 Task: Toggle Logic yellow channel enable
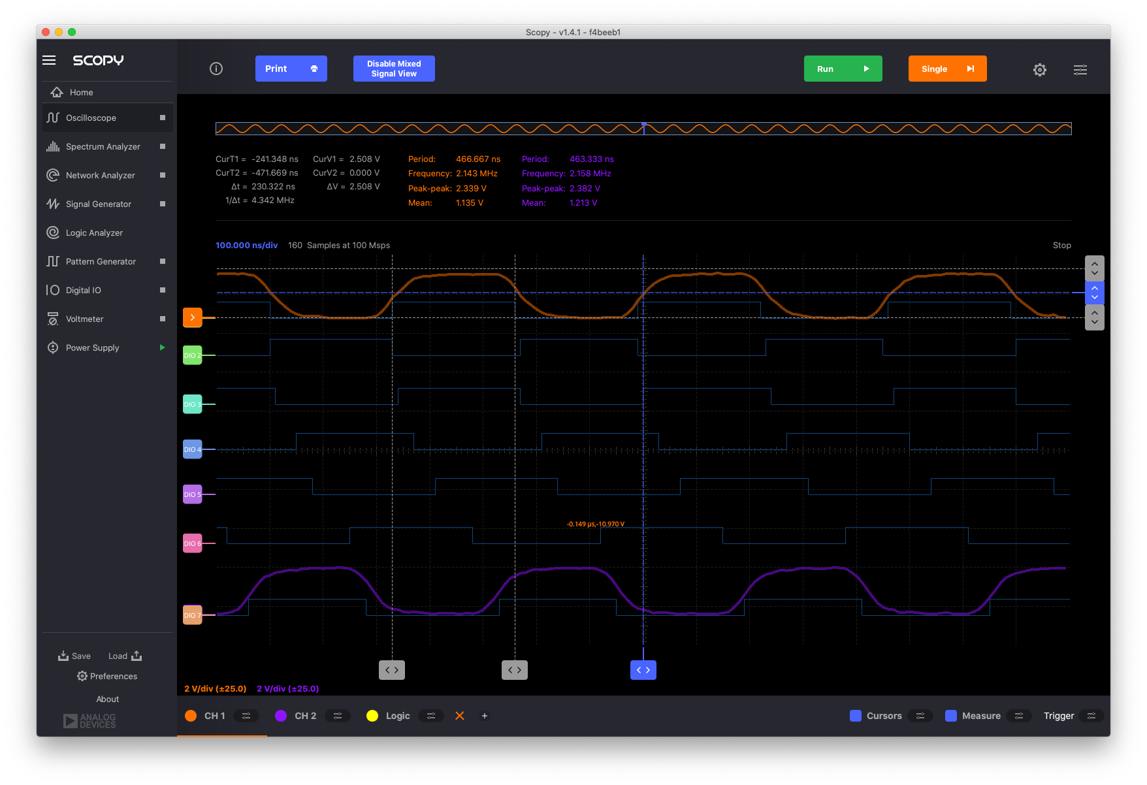372,716
